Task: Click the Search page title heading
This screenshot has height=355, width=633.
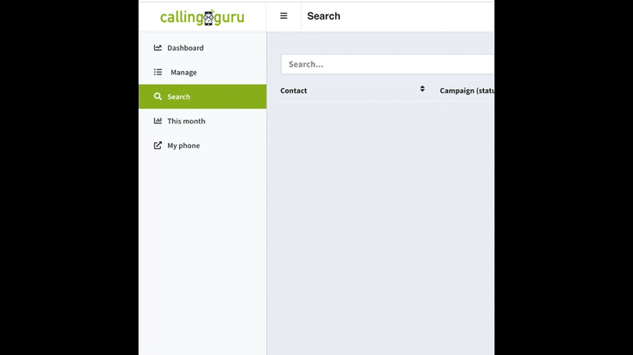Action: click(324, 16)
